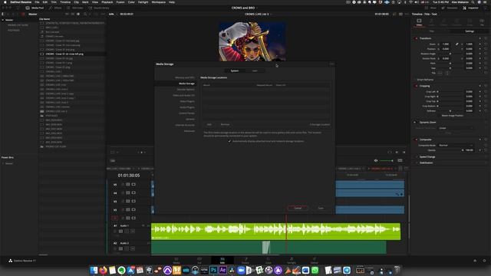Open Project Settings gear icon
The image size is (491, 276).
point(484,261)
